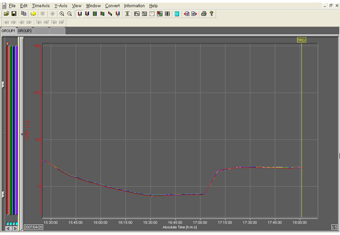Click the Zoom Out magnifier icon
Image resolution: width=340 pixels, height=235 pixels.
(70, 14)
